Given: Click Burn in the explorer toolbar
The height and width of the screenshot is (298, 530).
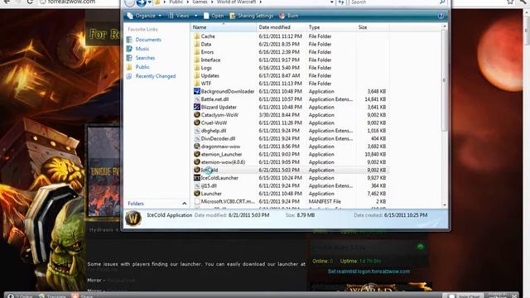Looking at the screenshot, I should pyautogui.click(x=289, y=16).
